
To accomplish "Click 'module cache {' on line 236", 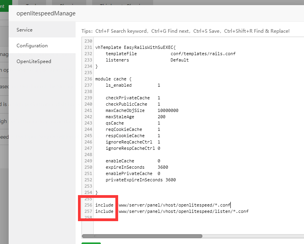I will [113, 79].
